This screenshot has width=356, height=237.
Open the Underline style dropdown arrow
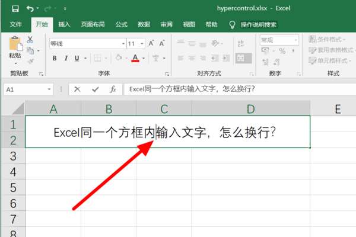click(85, 58)
